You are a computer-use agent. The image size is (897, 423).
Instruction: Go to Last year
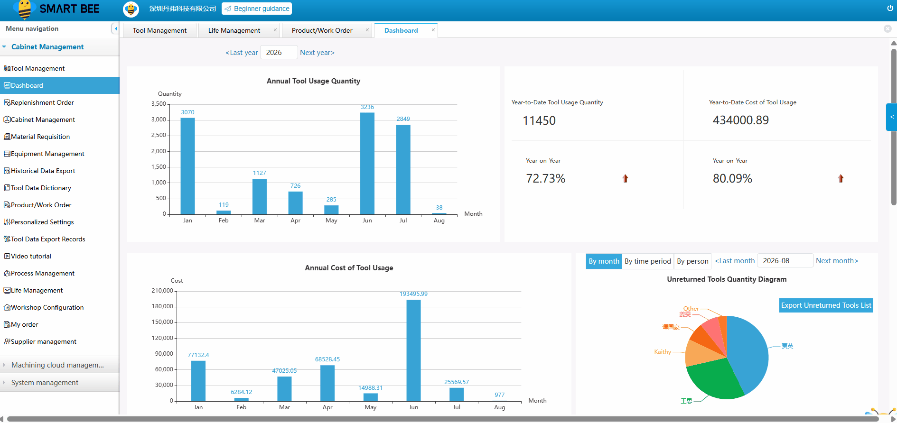coord(242,53)
